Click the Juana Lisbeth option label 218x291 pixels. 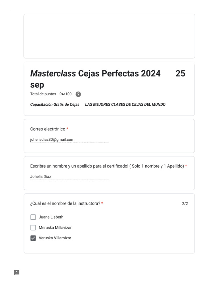pos(51,217)
